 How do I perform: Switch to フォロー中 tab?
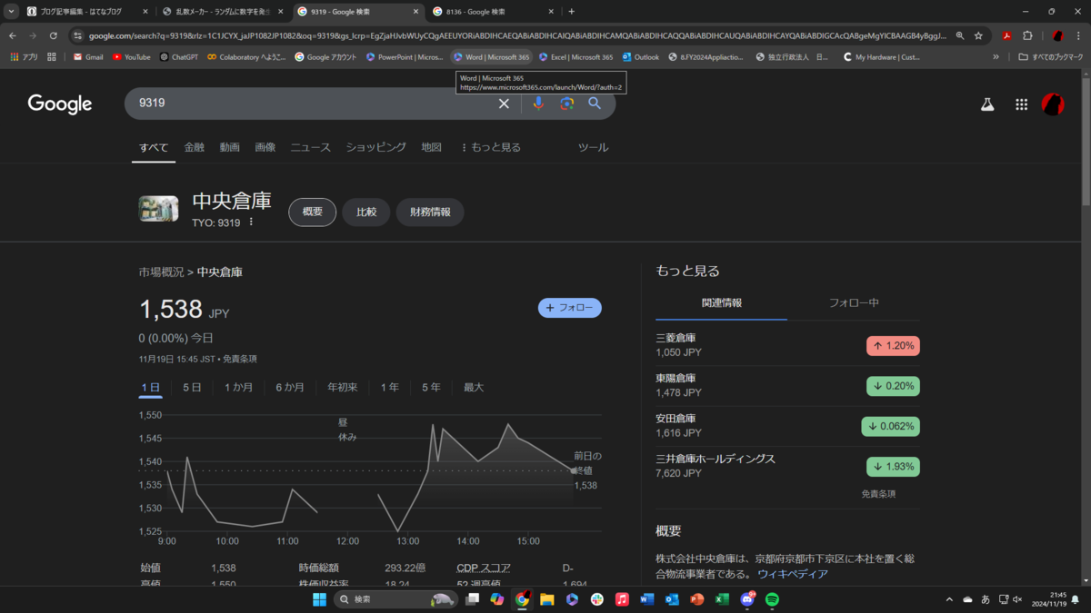click(x=854, y=302)
